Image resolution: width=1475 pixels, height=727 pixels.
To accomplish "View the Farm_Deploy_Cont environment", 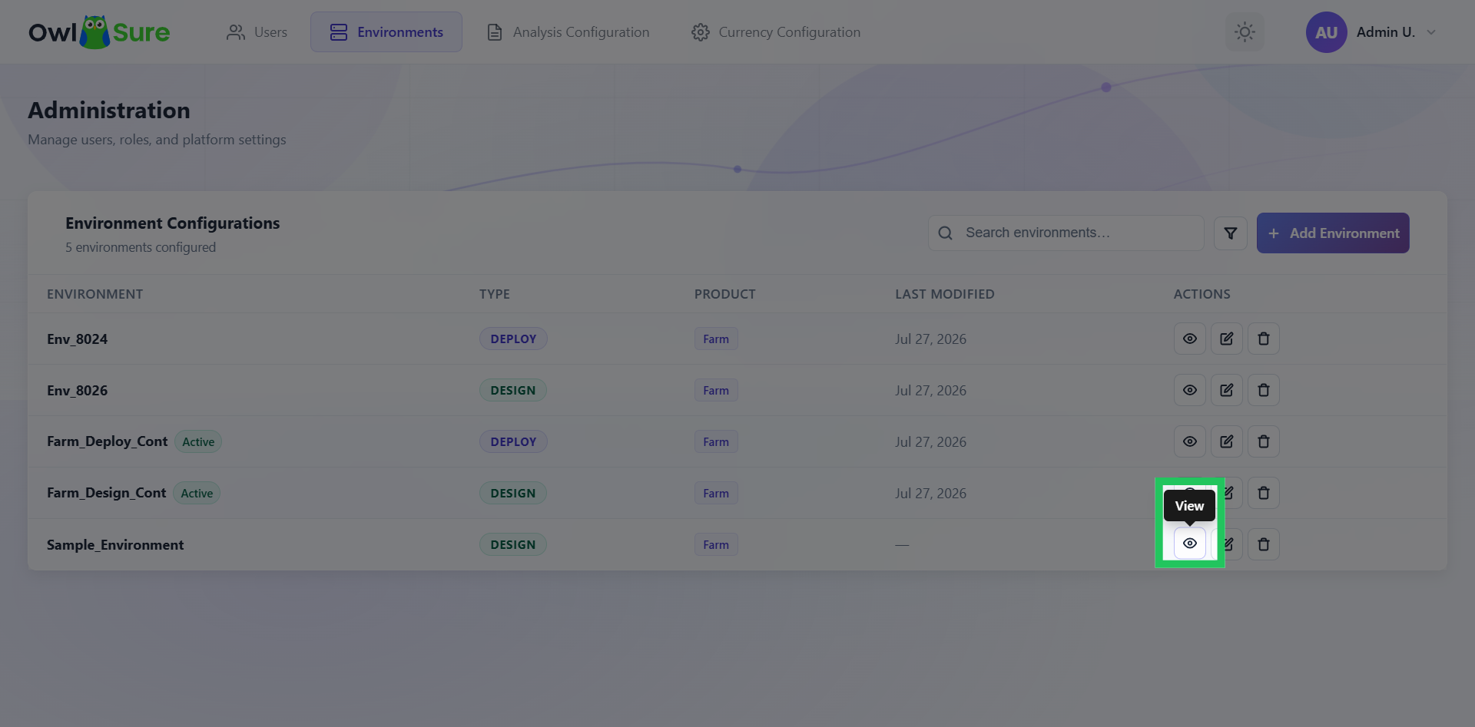I will [1189, 441].
